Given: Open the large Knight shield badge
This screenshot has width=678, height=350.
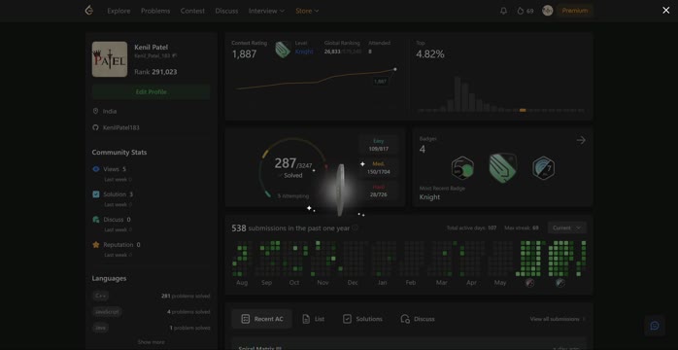Looking at the screenshot, I should coord(503,168).
